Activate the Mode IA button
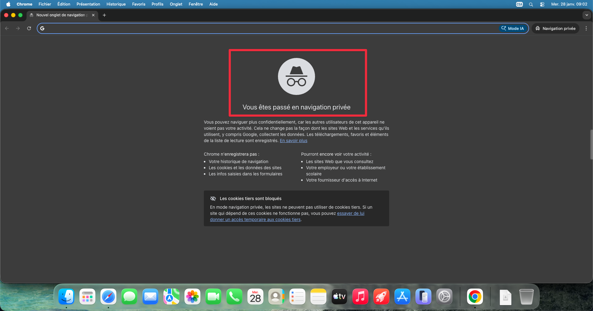Image resolution: width=593 pixels, height=311 pixels. pos(513,28)
